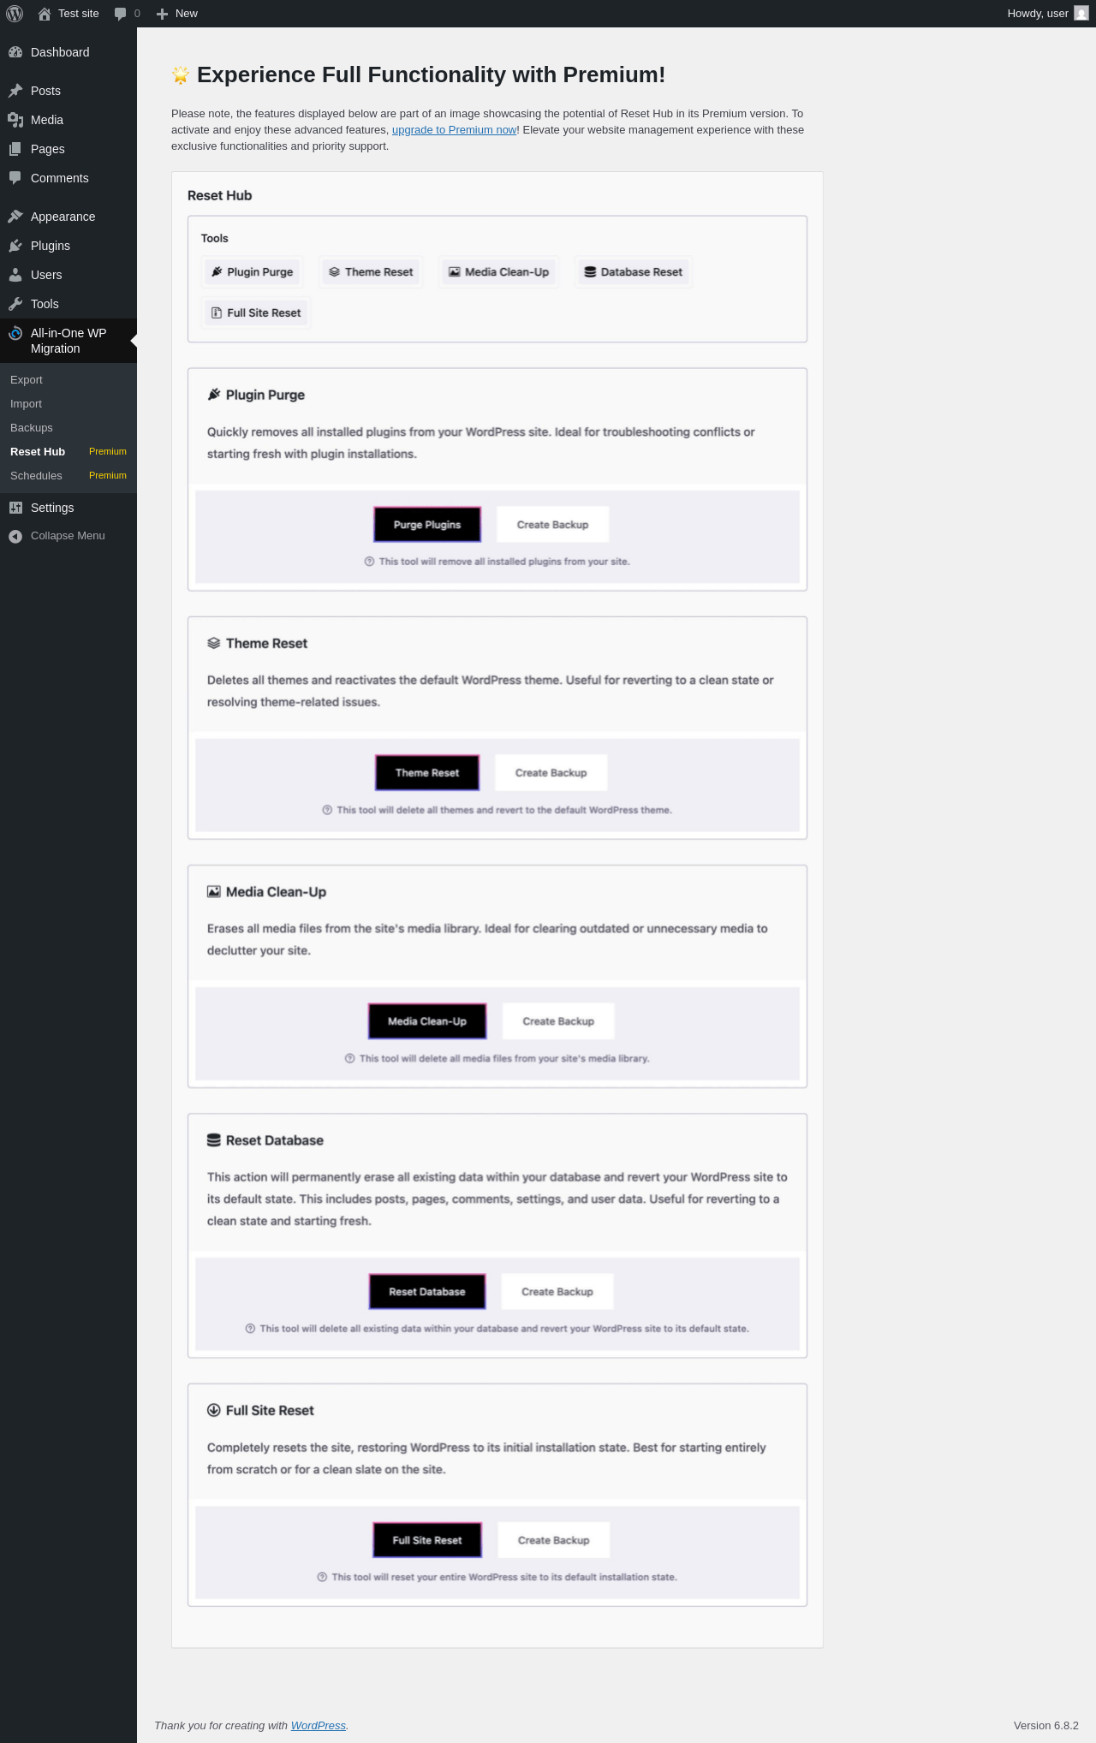The image size is (1096, 1743).
Task: Click the Reset Hub preview image
Action: 497,910
